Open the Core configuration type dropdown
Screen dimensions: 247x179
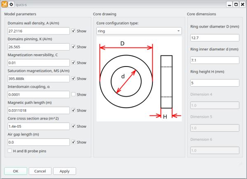(139, 31)
